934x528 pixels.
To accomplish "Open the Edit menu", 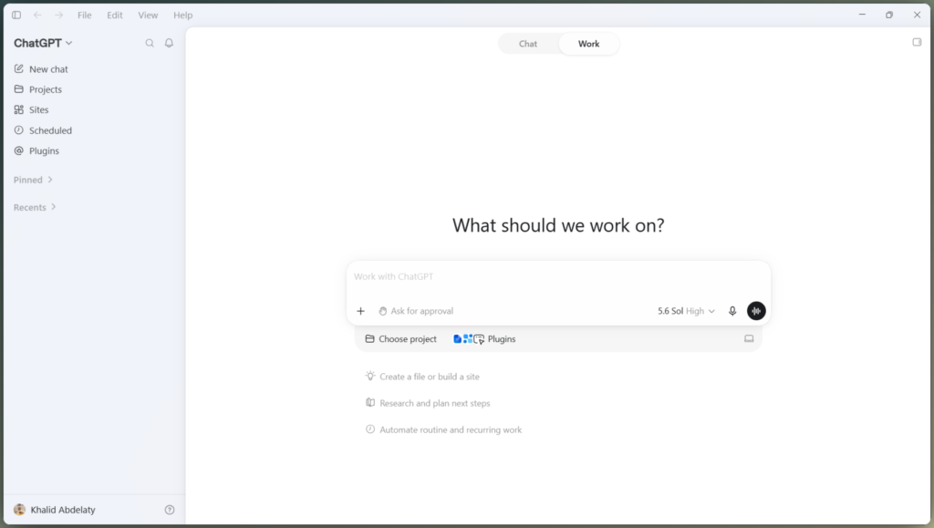I will [x=115, y=15].
